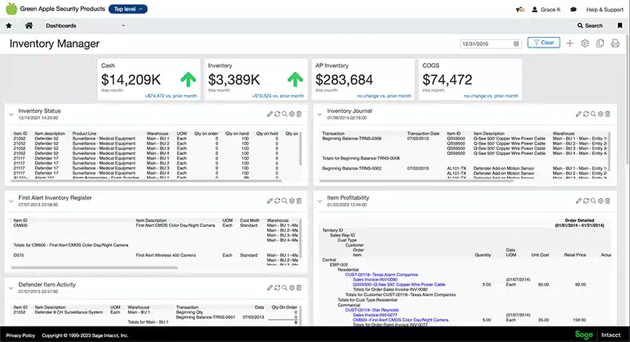Collapse the Defender Item Activity panel

(x=11, y=288)
